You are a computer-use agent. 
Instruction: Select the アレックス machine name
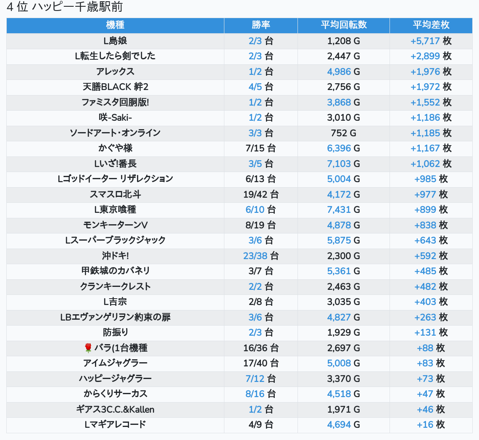115,72
